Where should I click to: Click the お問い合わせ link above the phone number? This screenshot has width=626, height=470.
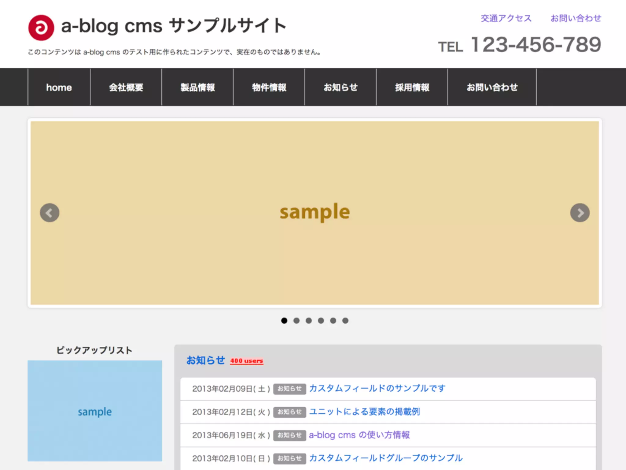point(576,18)
